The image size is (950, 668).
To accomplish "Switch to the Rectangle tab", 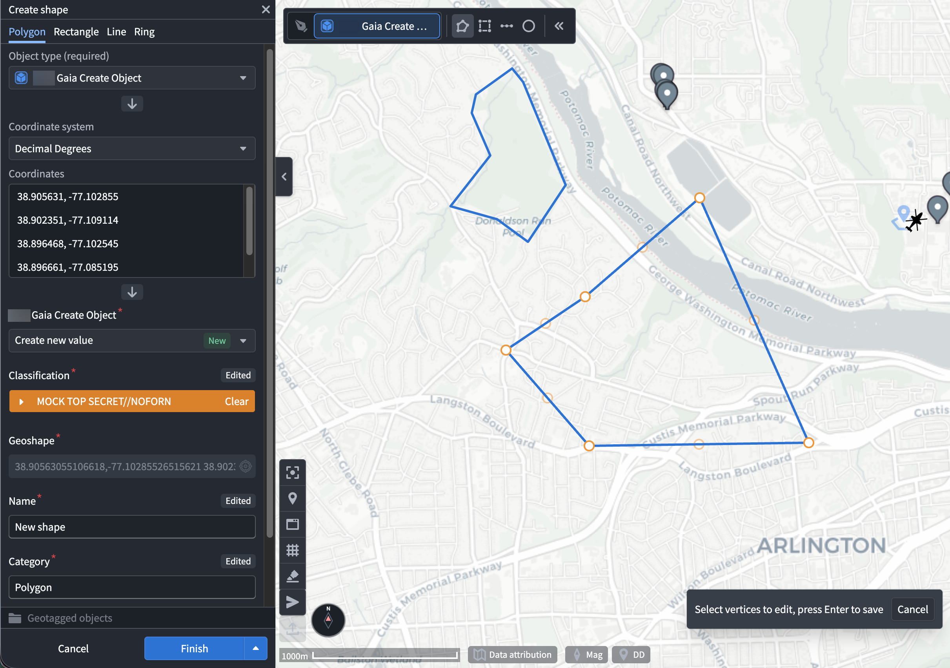I will point(76,31).
